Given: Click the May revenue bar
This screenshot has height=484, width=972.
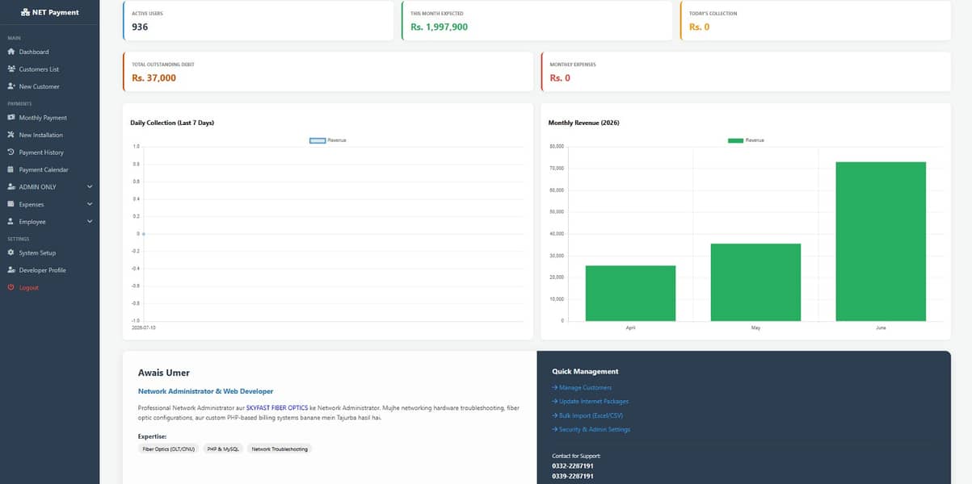Looking at the screenshot, I should [x=755, y=282].
